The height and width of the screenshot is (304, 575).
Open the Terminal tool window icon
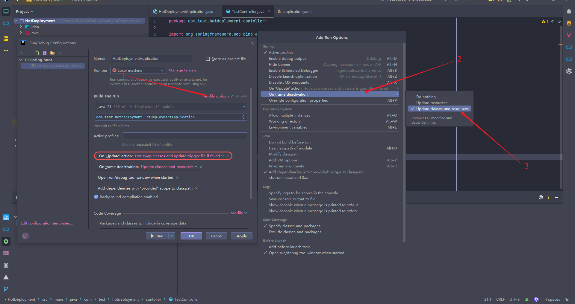tap(6, 253)
